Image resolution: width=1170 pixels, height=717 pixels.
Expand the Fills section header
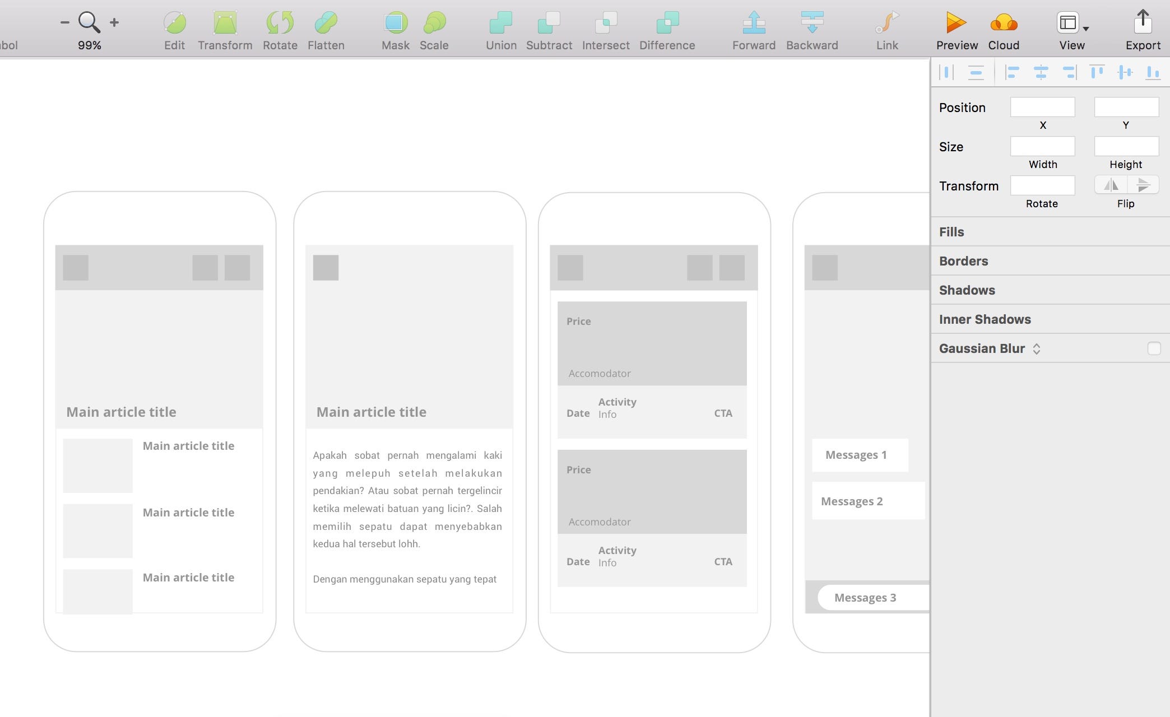click(951, 232)
